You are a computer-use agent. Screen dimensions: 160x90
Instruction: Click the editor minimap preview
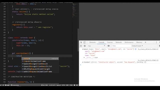75,10
